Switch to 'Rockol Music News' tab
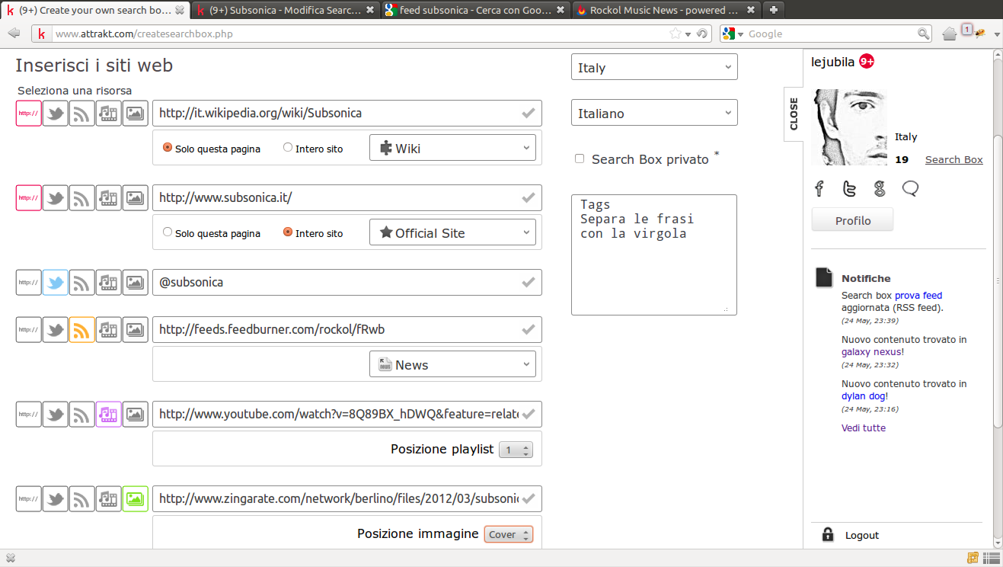This screenshot has width=1003, height=567. point(666,10)
